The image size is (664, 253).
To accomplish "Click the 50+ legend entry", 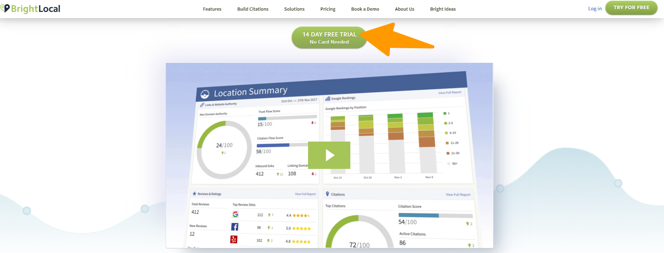I will [452, 164].
